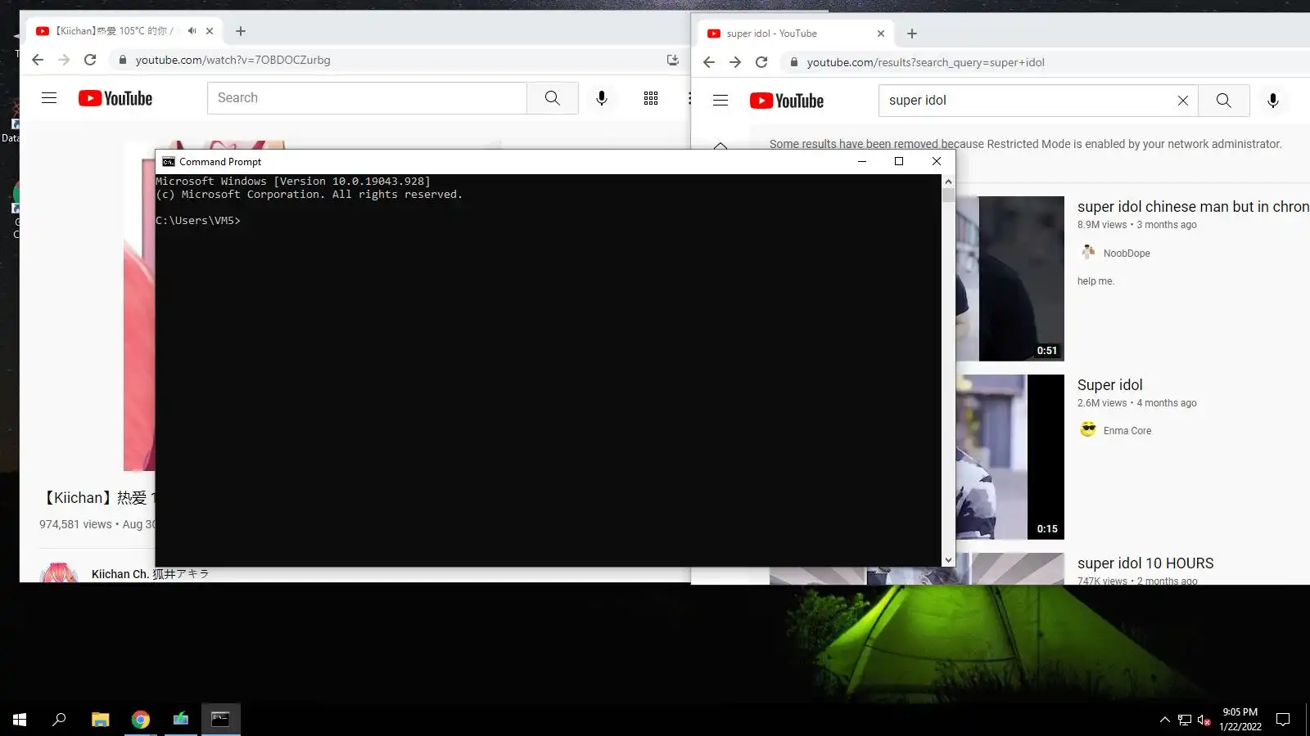Image resolution: width=1310 pixels, height=736 pixels.
Task: Go back in the left browser window
Action: tap(38, 60)
